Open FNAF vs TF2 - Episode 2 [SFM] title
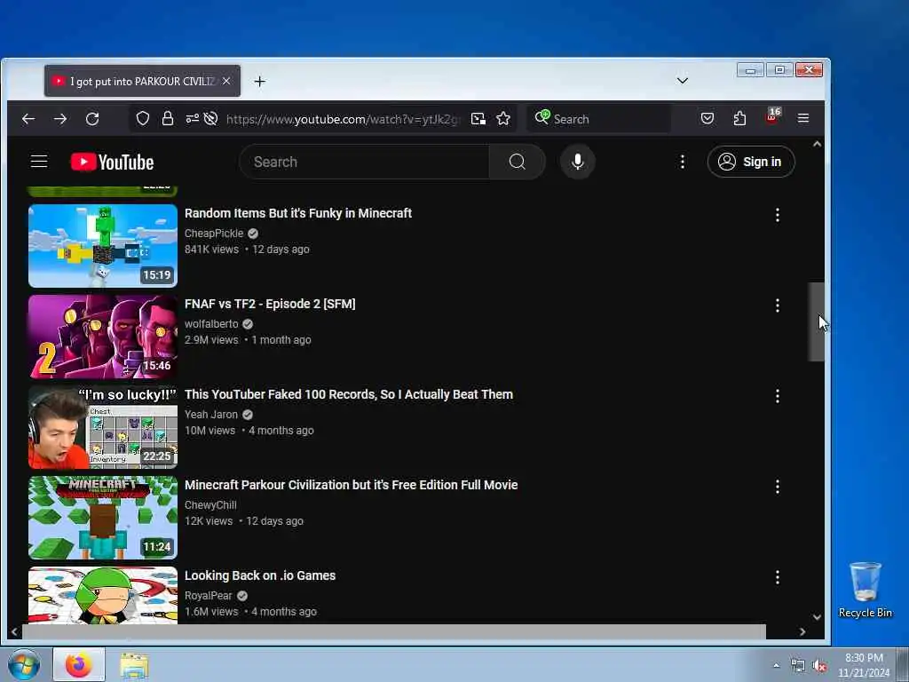 (270, 304)
